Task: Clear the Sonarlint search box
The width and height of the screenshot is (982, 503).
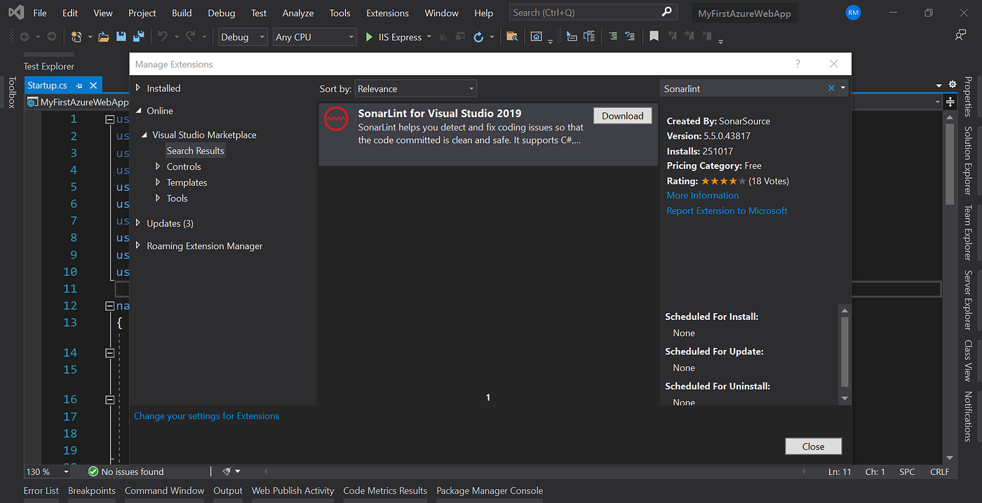Action: click(831, 88)
